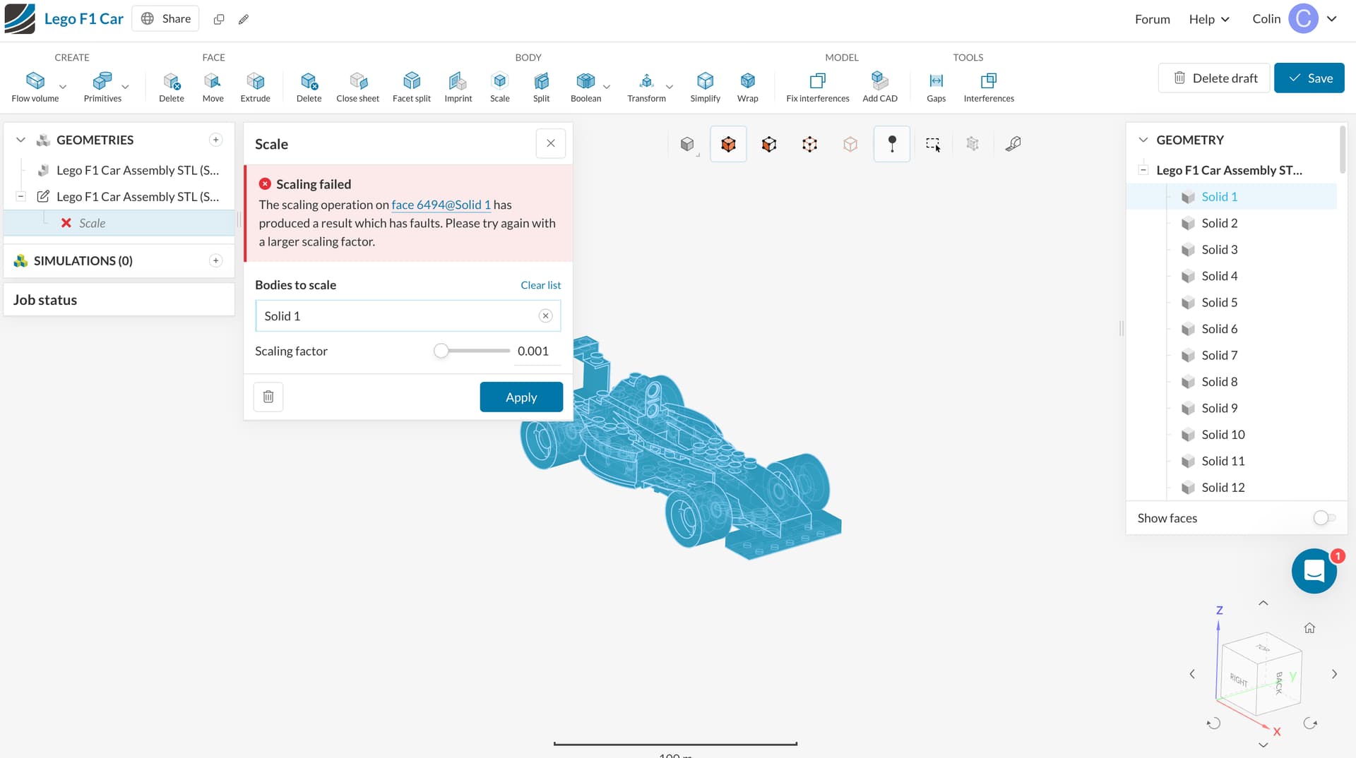Reset view with the home icon
This screenshot has height=758, width=1356.
click(x=1309, y=628)
